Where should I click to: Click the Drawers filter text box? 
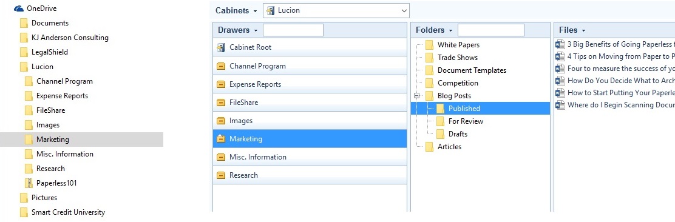293,30
